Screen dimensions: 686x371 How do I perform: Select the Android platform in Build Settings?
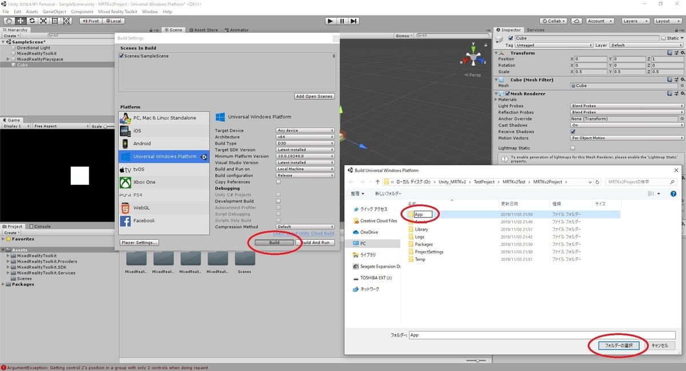click(x=165, y=143)
